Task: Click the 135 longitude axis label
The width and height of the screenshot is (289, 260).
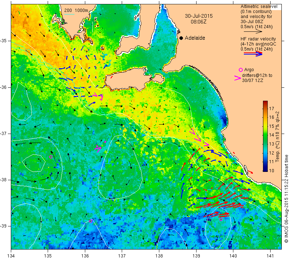Action: click(x=48, y=256)
